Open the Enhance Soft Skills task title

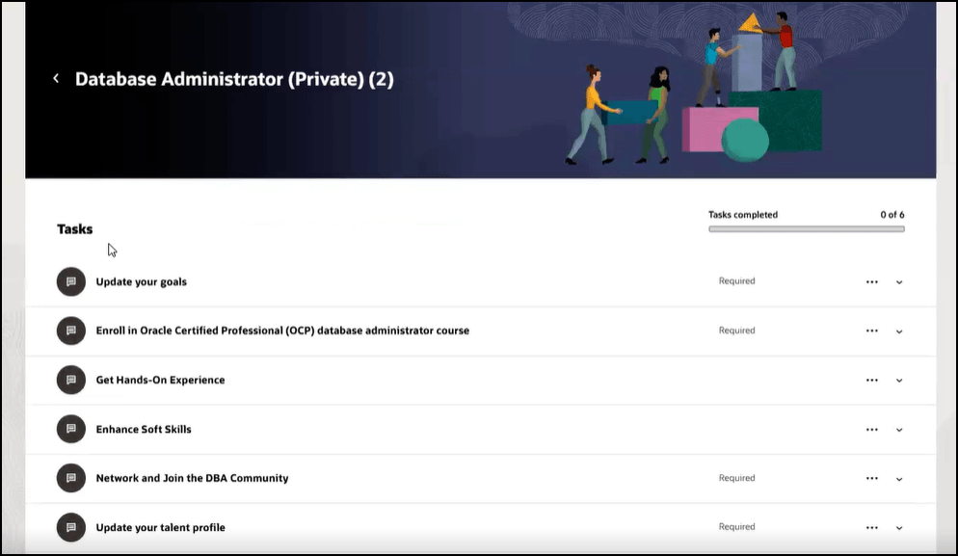tap(144, 429)
